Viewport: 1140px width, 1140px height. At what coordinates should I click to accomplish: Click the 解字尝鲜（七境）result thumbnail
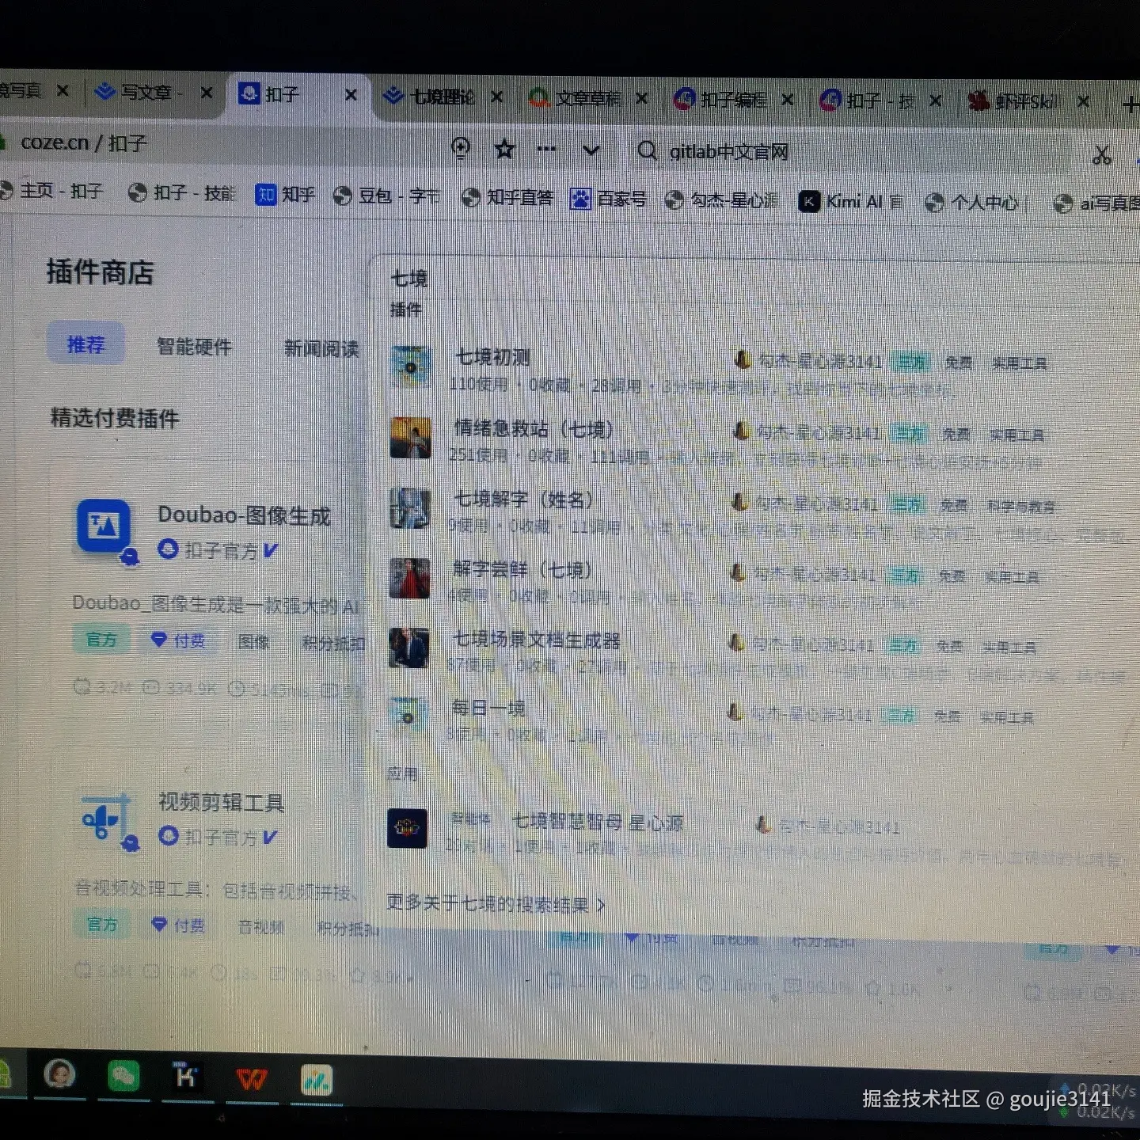[x=409, y=579]
